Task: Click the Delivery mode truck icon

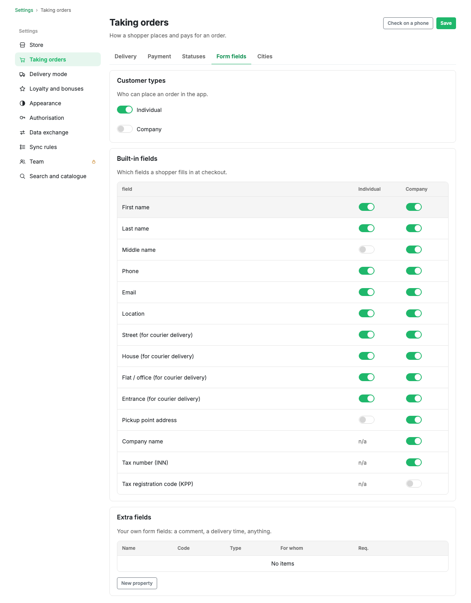Action: (x=22, y=74)
